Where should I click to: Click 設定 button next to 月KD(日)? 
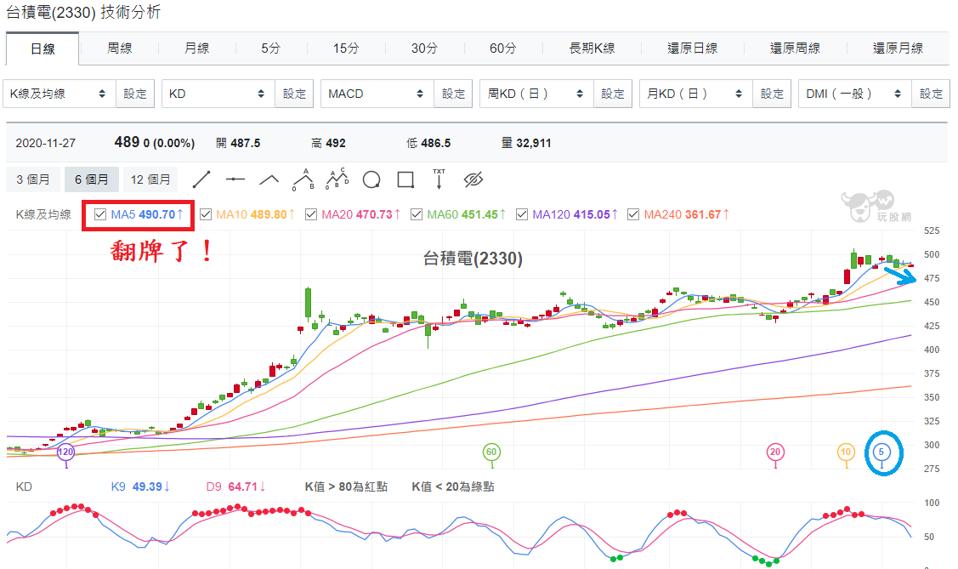[x=772, y=94]
